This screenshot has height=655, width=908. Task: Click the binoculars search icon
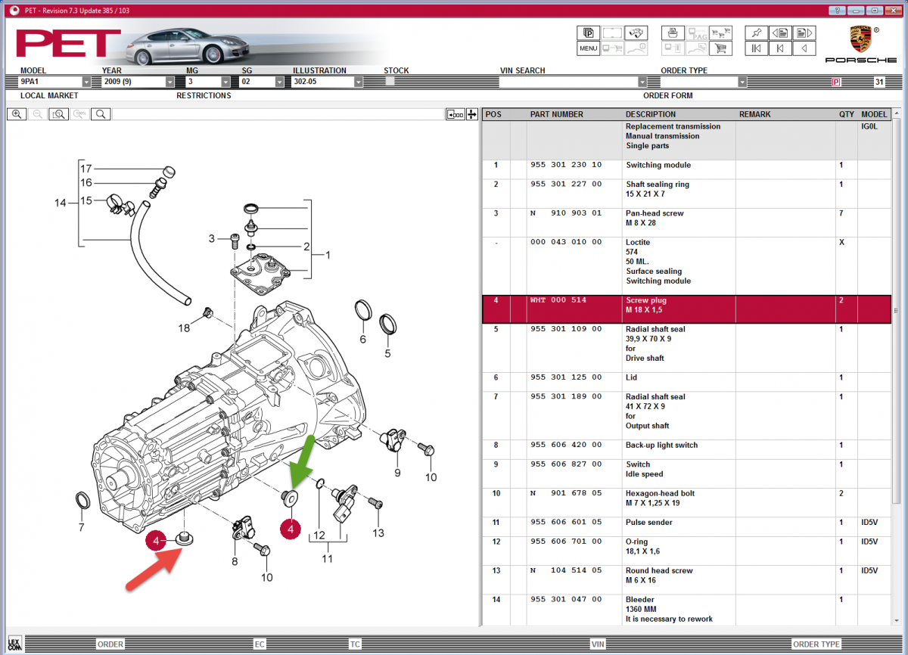[636, 33]
